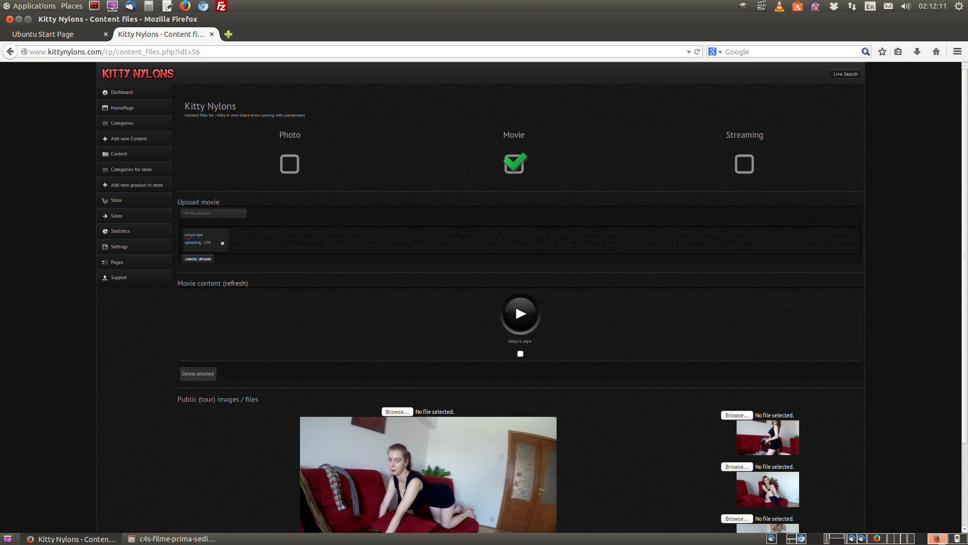Tick the Photo checkbox
968x545 pixels.
tap(289, 164)
